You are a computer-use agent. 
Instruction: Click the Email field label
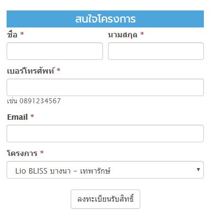point(18,117)
